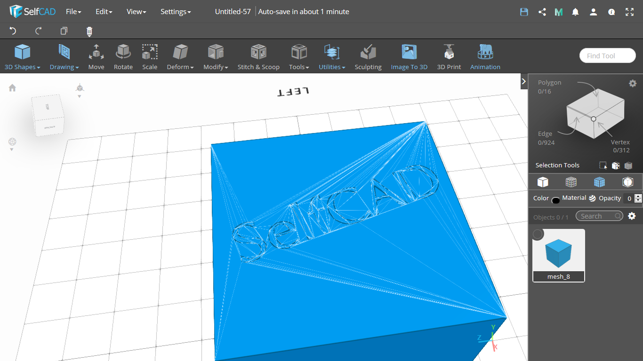Screen dimensions: 643x361
Task: Click the Redo arrow icon
Action: click(39, 31)
